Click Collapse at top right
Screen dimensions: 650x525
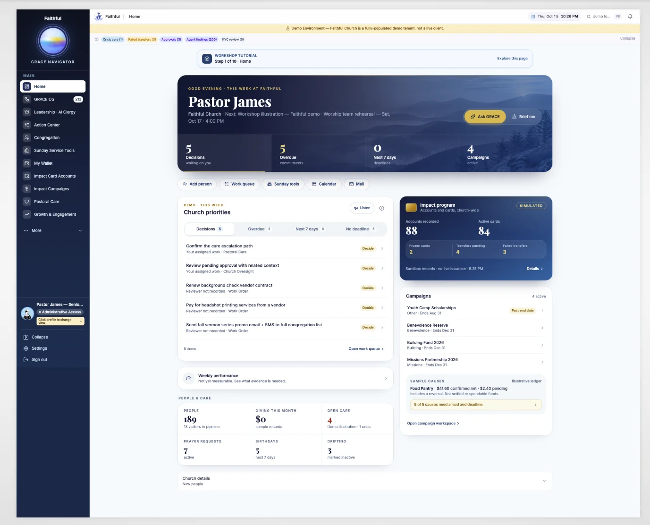tap(627, 38)
